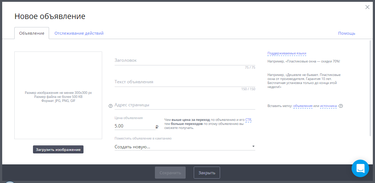This screenshot has height=183, width=375.
Task: Click the question icon after источника link
Action: point(341,106)
